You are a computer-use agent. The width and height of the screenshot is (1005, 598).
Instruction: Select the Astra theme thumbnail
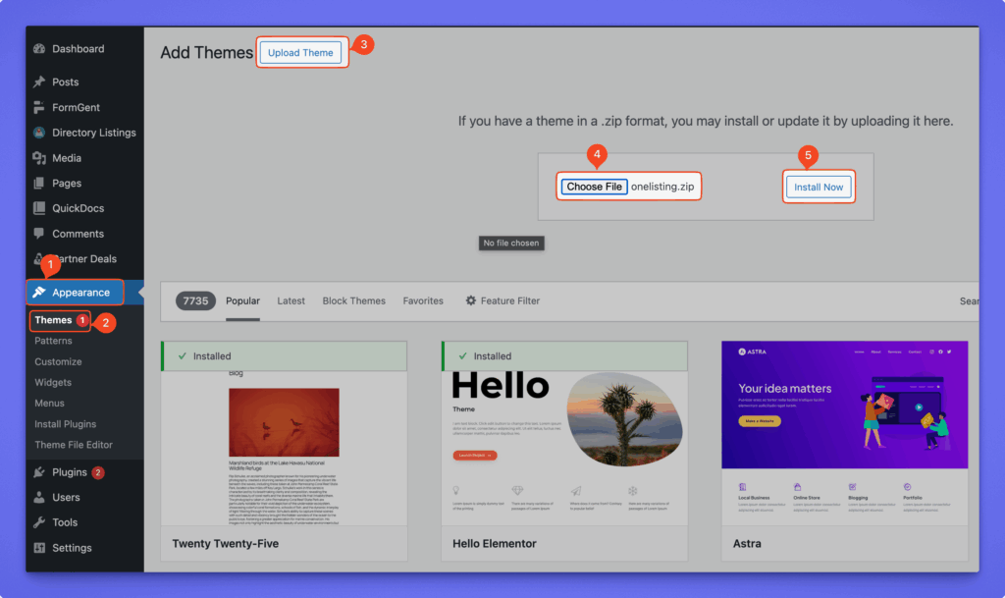844,432
